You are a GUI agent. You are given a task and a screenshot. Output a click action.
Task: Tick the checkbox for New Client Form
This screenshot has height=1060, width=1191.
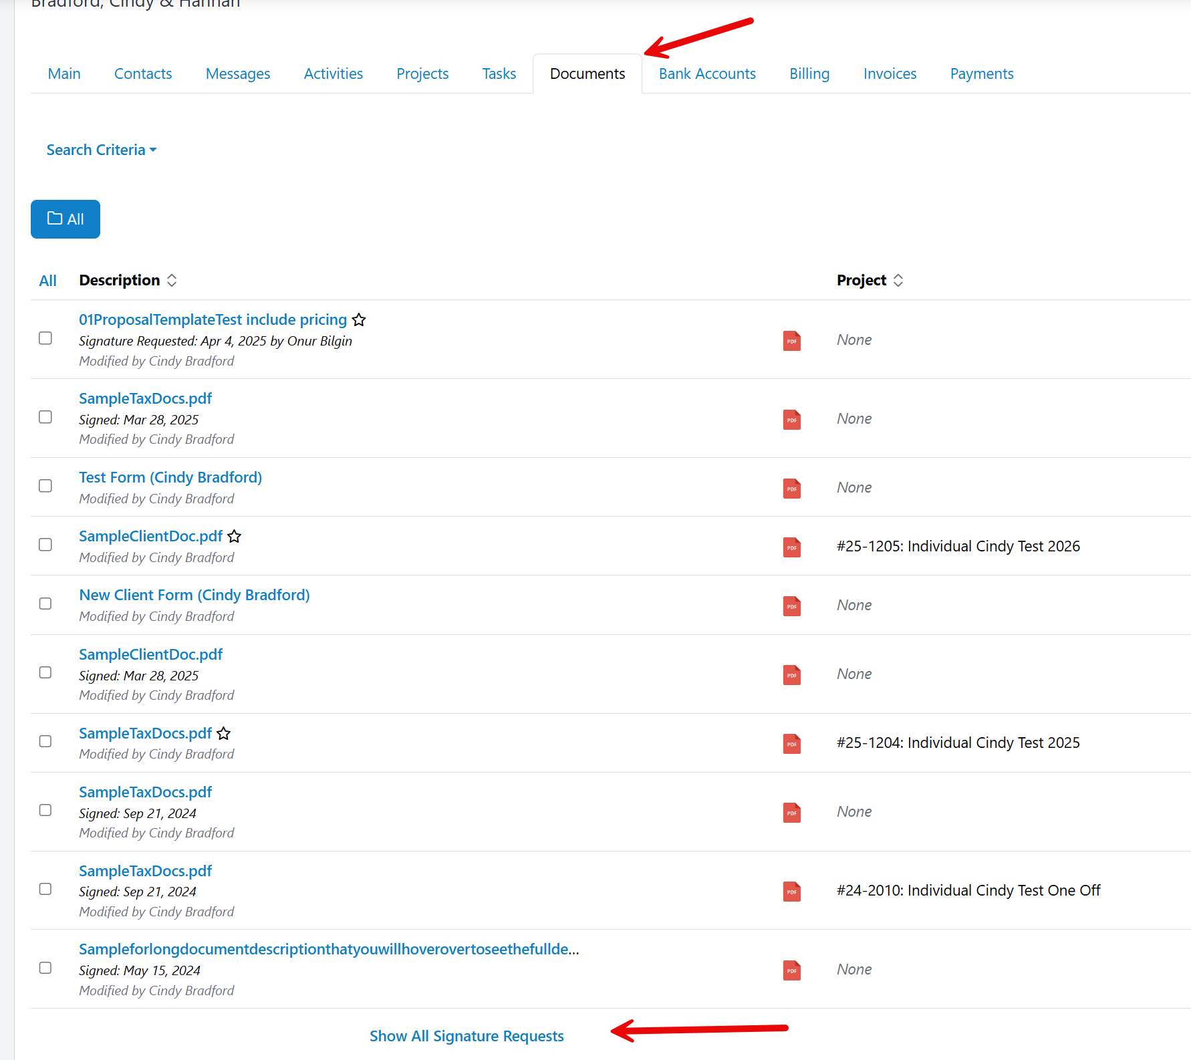[x=45, y=604]
